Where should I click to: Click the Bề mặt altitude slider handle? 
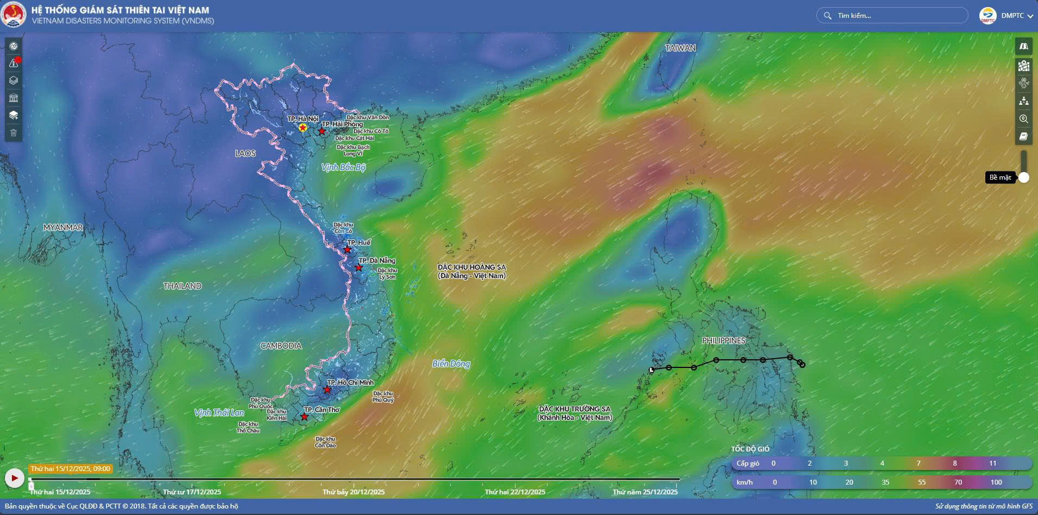pyautogui.click(x=1023, y=177)
